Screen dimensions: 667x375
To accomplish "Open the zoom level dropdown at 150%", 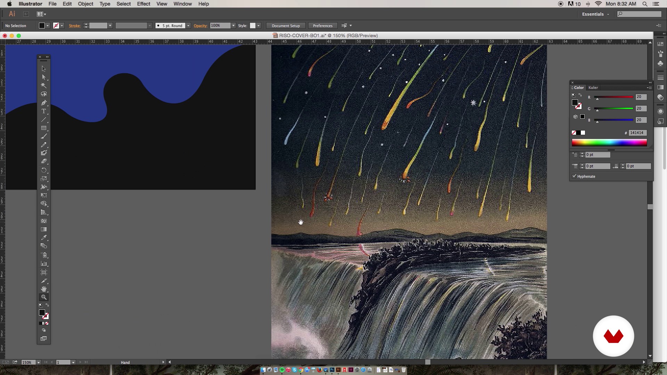I will click(x=39, y=362).
